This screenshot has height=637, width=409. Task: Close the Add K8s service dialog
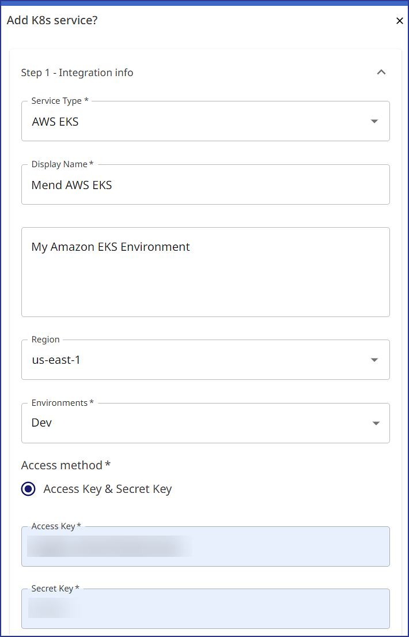coord(400,21)
